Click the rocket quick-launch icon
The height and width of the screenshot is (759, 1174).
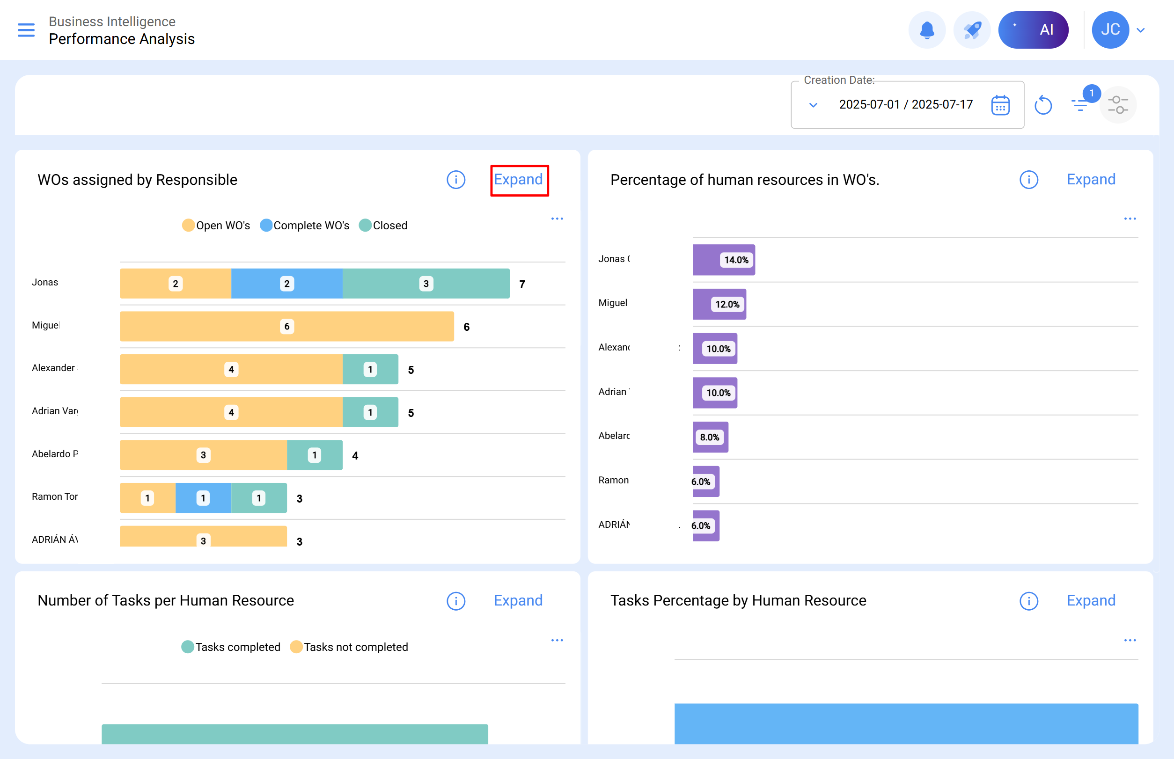click(x=971, y=29)
